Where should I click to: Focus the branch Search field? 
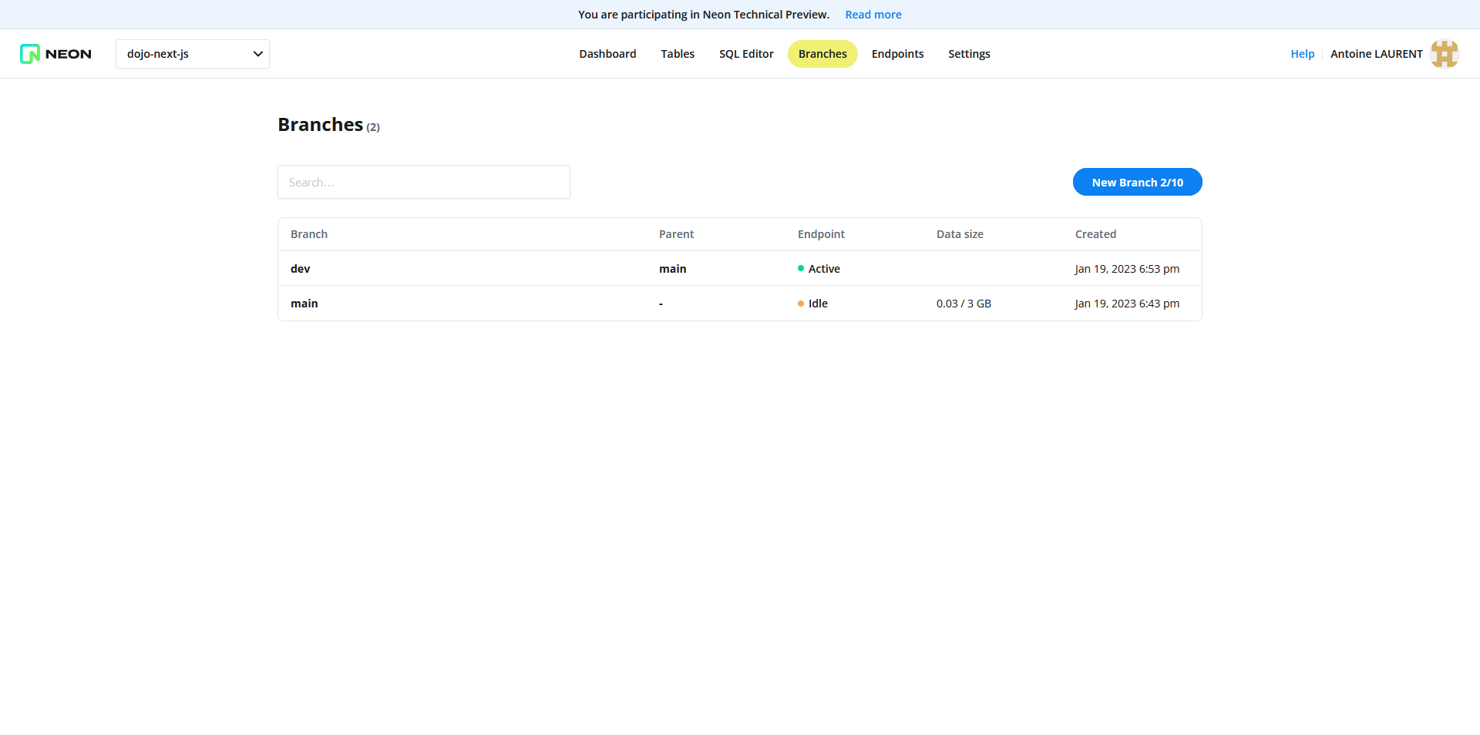(424, 182)
